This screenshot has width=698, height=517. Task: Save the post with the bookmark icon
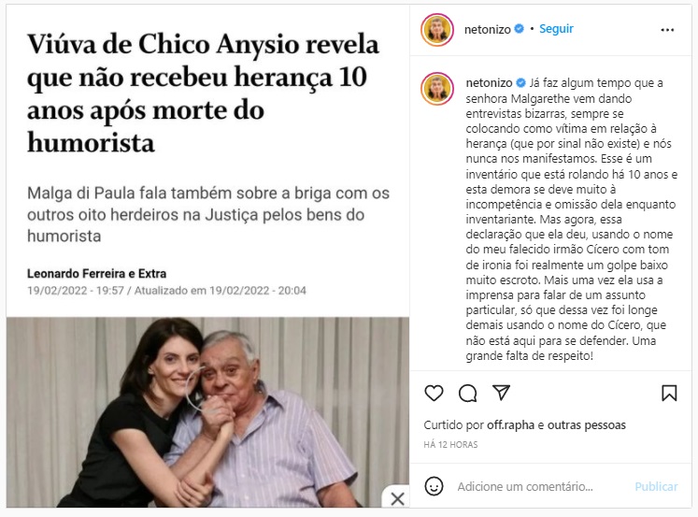[669, 394]
